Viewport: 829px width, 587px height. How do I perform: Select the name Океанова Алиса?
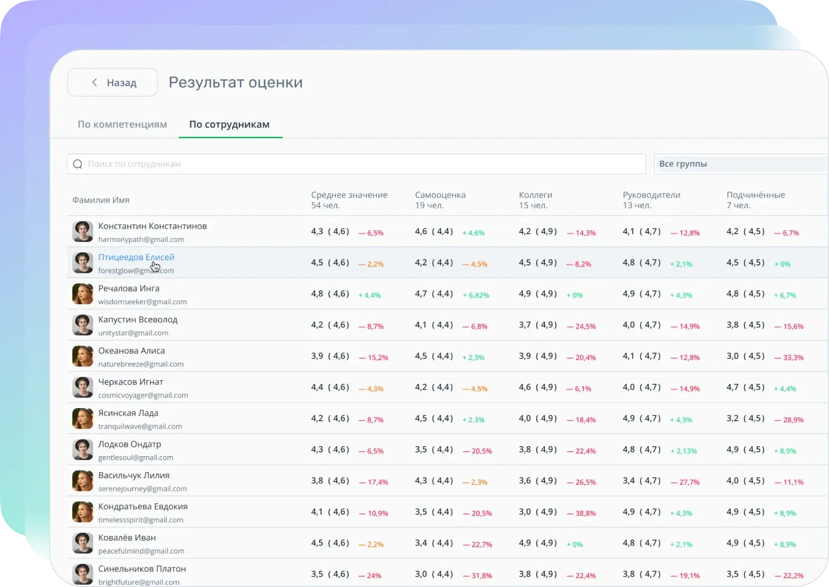pos(131,351)
